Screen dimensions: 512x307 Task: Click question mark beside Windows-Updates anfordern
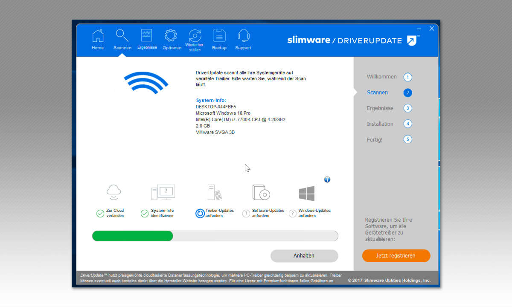click(x=293, y=214)
